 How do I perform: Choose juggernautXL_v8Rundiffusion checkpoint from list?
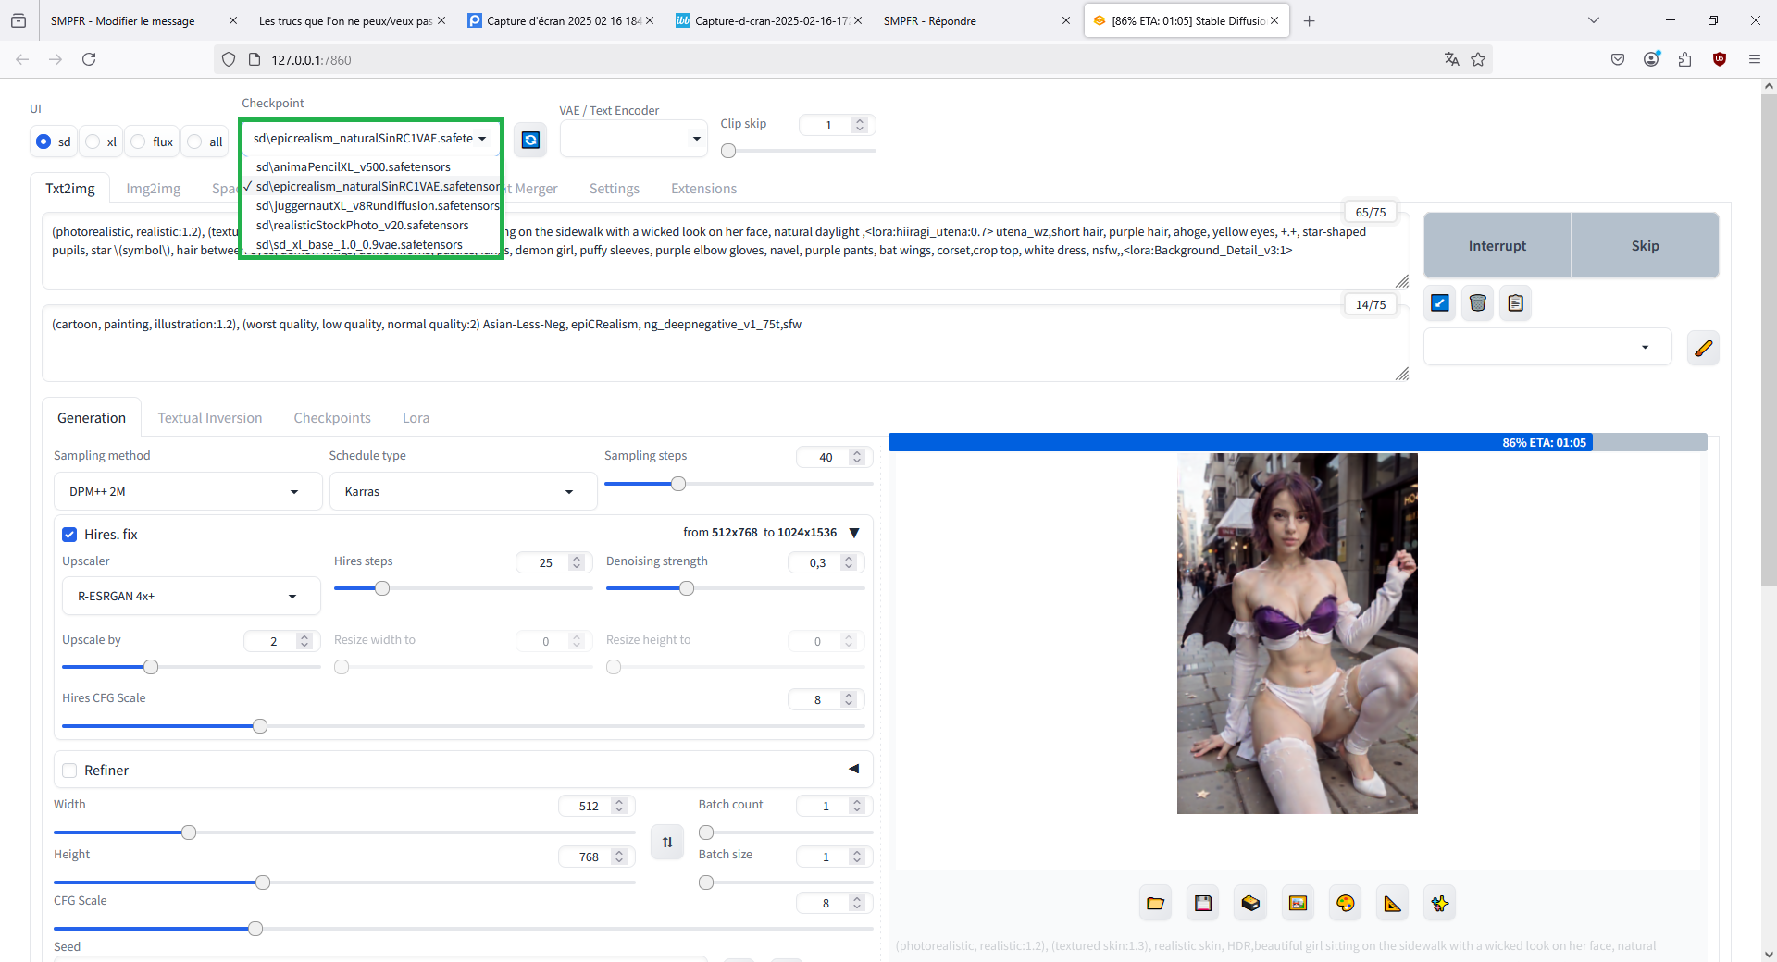click(377, 206)
